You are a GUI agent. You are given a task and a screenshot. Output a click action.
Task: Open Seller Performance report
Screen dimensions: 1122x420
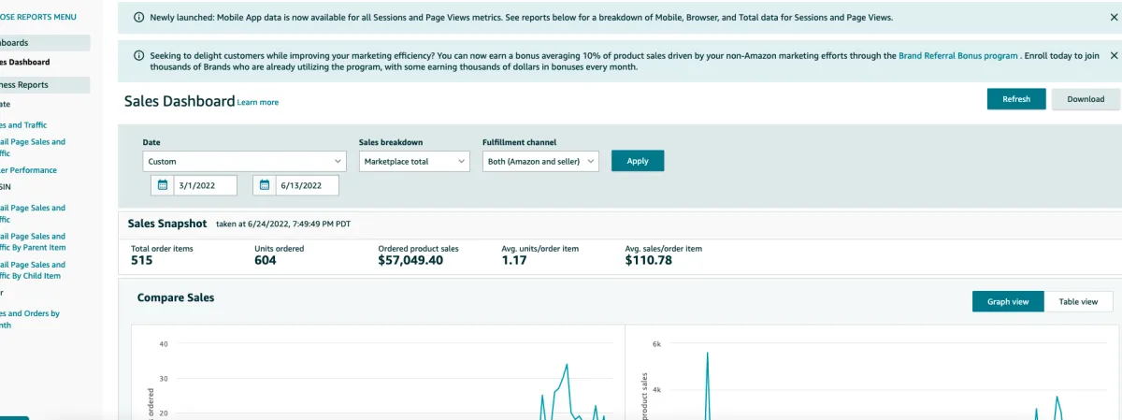click(29, 170)
